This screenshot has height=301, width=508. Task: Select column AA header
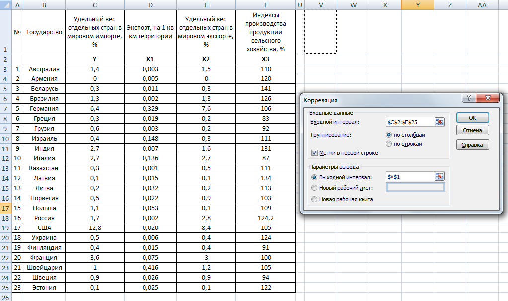(482, 5)
